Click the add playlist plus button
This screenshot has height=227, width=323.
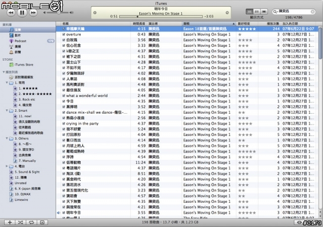tap(10, 222)
